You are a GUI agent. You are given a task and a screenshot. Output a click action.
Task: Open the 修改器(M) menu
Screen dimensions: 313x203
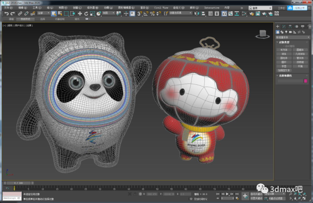pyautogui.click(x=93, y=8)
